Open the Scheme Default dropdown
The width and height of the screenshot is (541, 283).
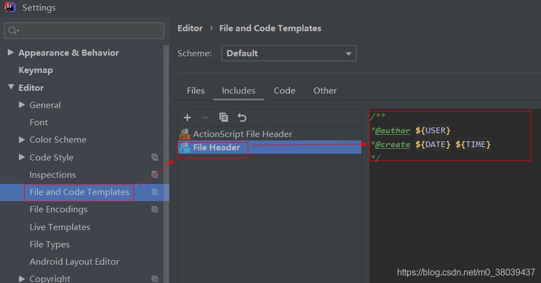pos(289,53)
